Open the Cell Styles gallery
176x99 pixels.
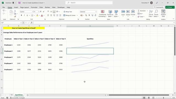click(x=116, y=13)
